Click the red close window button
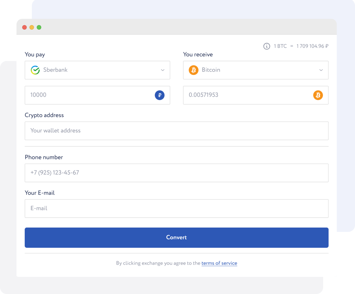Image resolution: width=355 pixels, height=294 pixels. pyautogui.click(x=24, y=27)
